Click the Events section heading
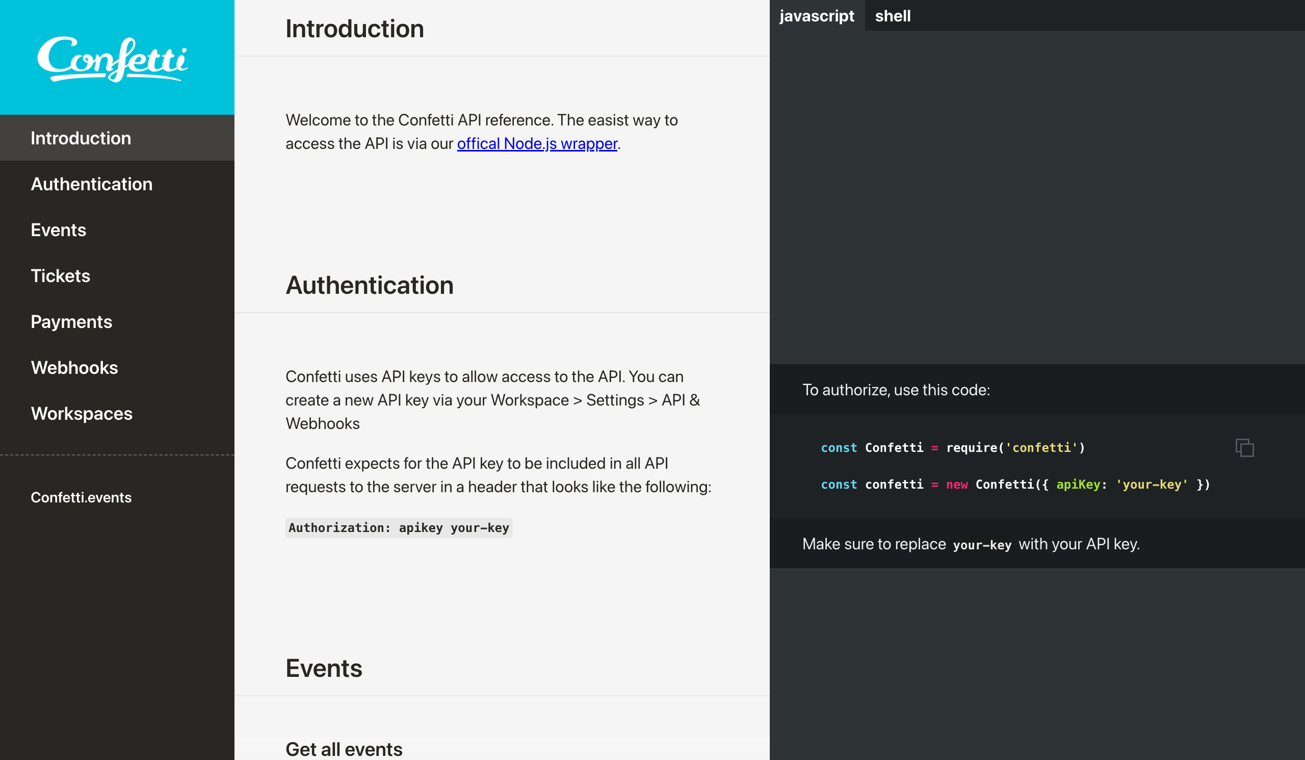1305x760 pixels. [324, 668]
